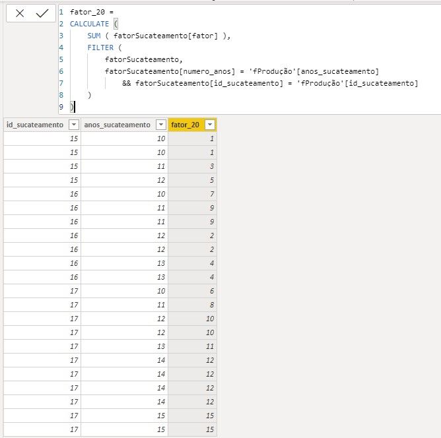Click fator_20 cell with value 6
This screenshot has width=441, height=438.
192,291
